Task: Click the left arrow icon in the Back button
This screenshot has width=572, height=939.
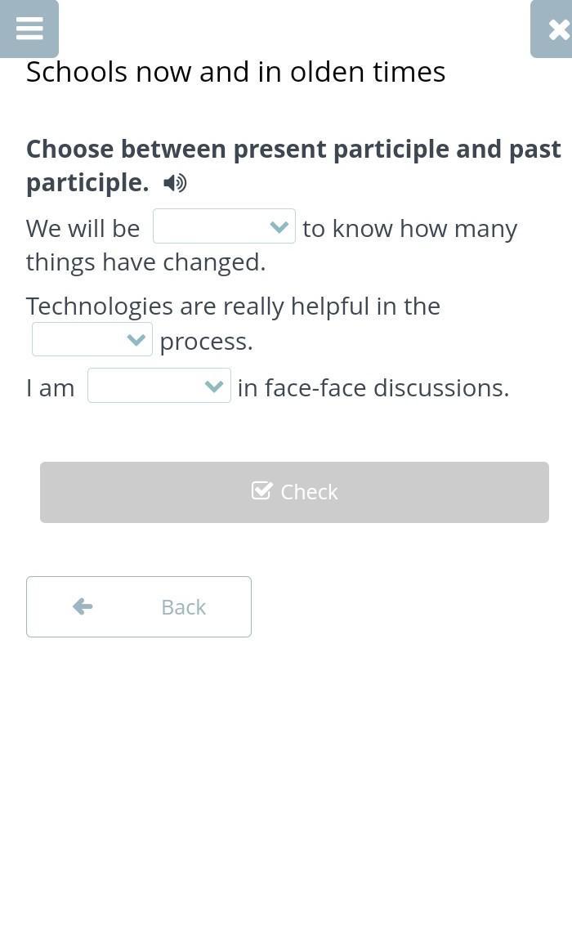Action: [x=83, y=606]
